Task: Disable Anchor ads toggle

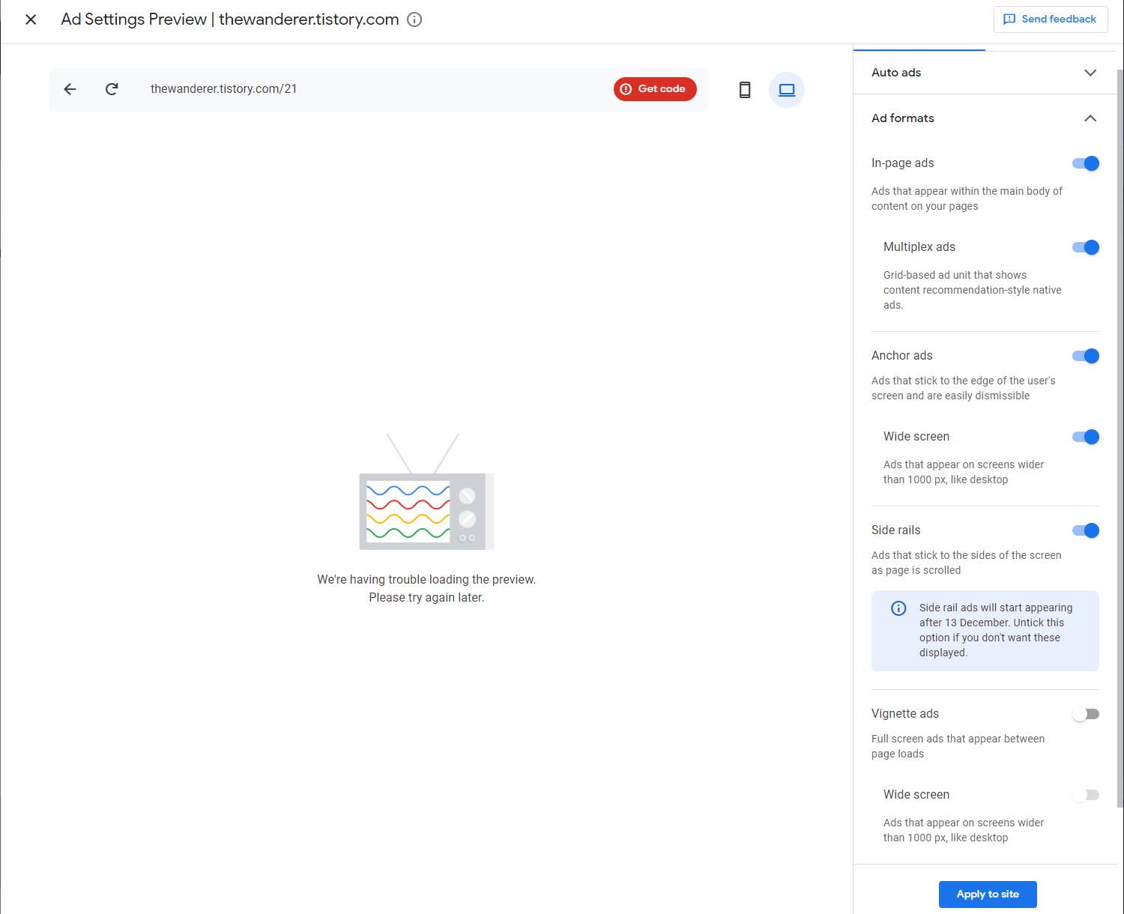Action: point(1086,356)
